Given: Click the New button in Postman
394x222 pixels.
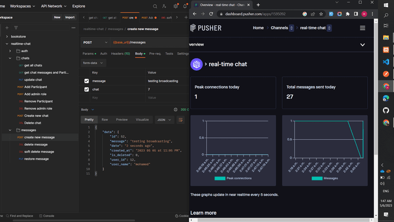Looking at the screenshot, I should 57,18.
